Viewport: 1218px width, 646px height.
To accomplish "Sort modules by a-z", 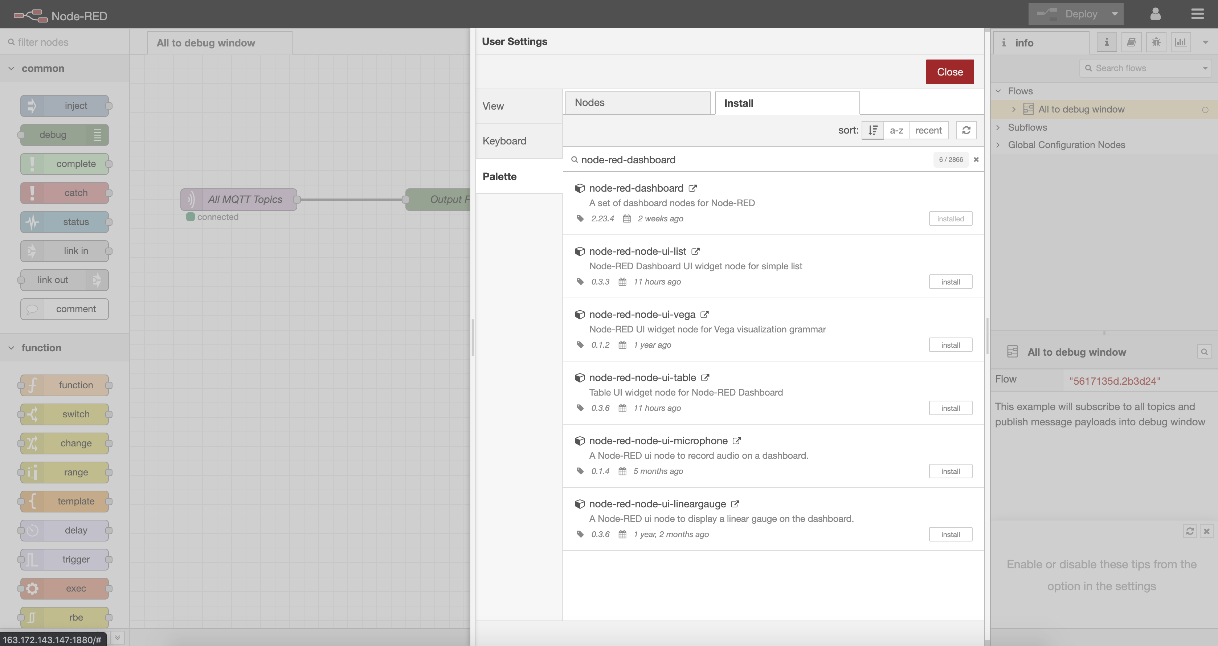I will (896, 130).
